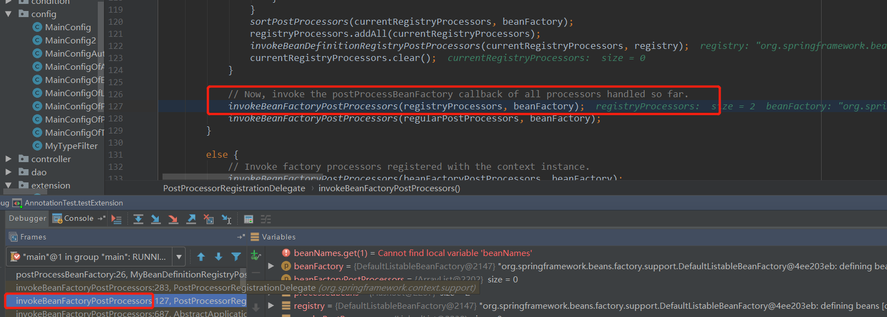Click the Drop Frame icon
The width and height of the screenshot is (887, 317).
pos(209,219)
